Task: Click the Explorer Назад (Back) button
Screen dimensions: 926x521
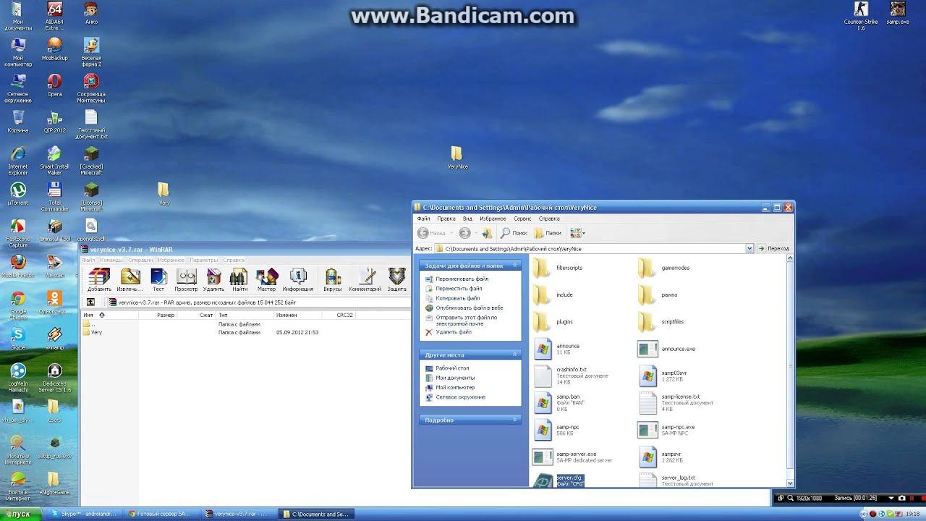Action: (431, 233)
